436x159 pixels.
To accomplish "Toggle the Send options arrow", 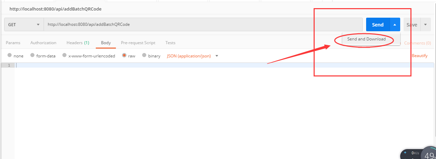I will coord(395,24).
